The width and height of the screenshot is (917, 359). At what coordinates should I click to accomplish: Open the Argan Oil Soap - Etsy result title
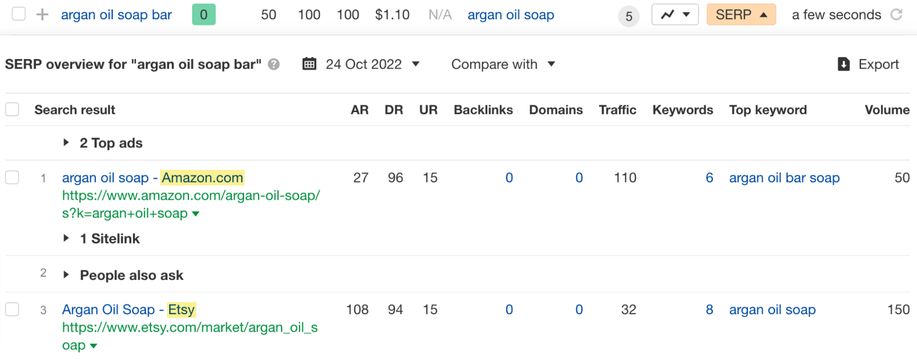click(x=129, y=310)
